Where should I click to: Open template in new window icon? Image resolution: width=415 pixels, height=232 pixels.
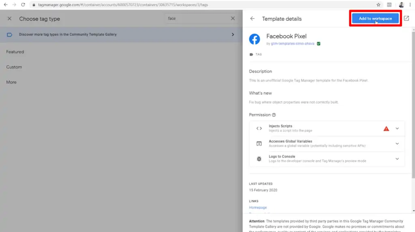point(406,18)
